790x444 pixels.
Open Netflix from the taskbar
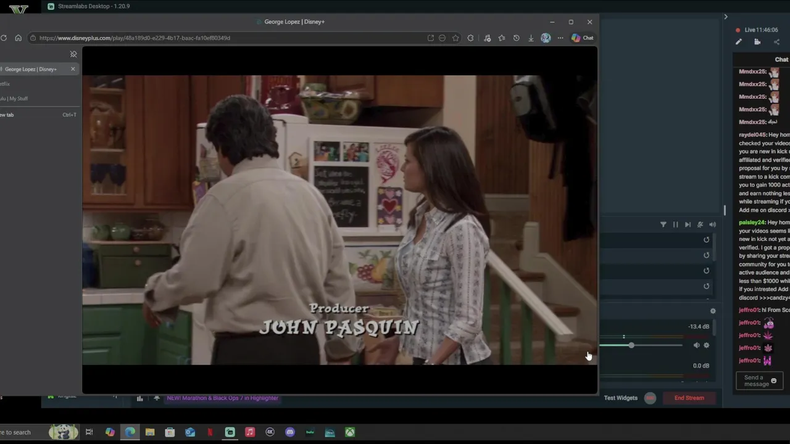(210, 432)
